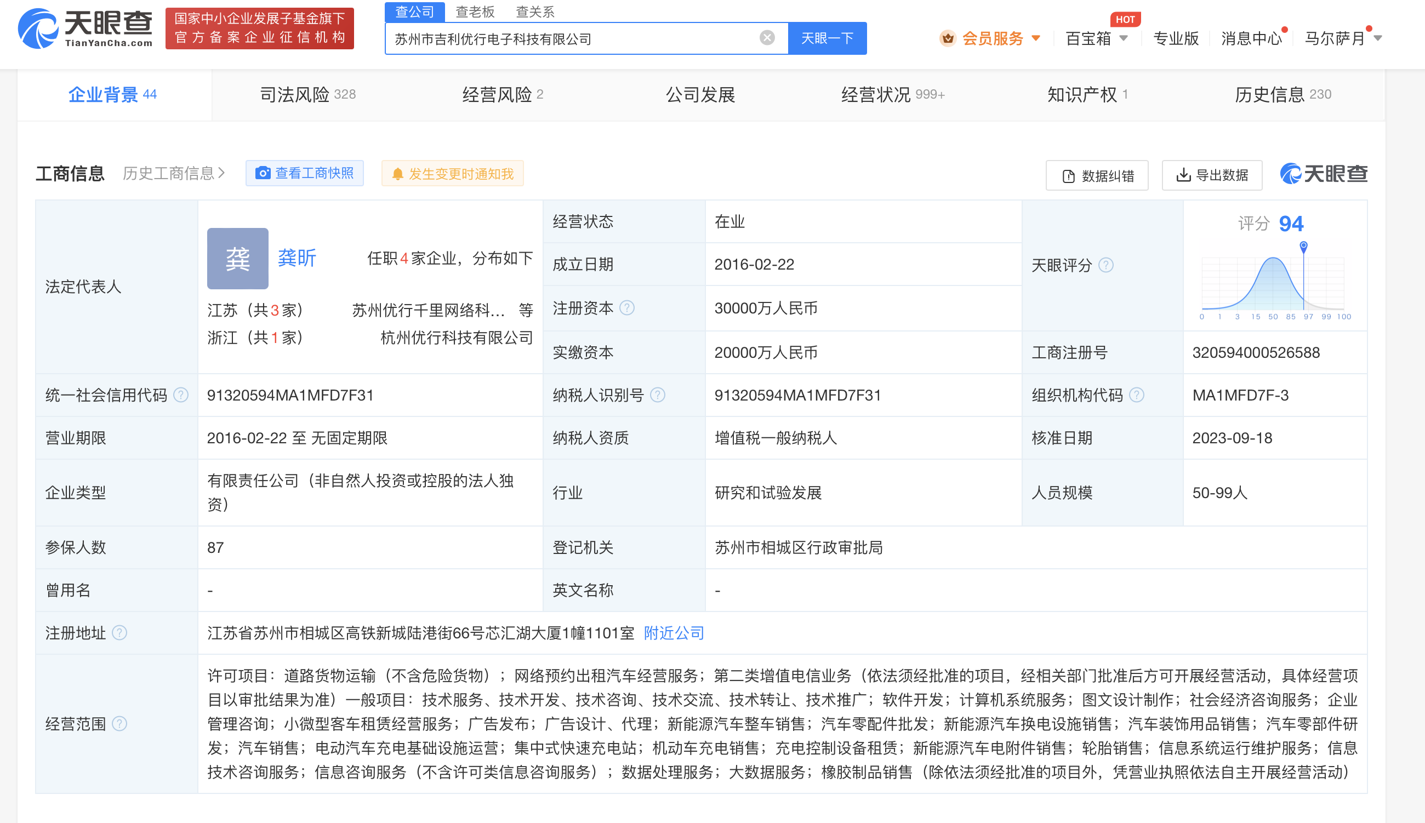
Task: Click registration number 320594000526588
Action: point(1256,352)
